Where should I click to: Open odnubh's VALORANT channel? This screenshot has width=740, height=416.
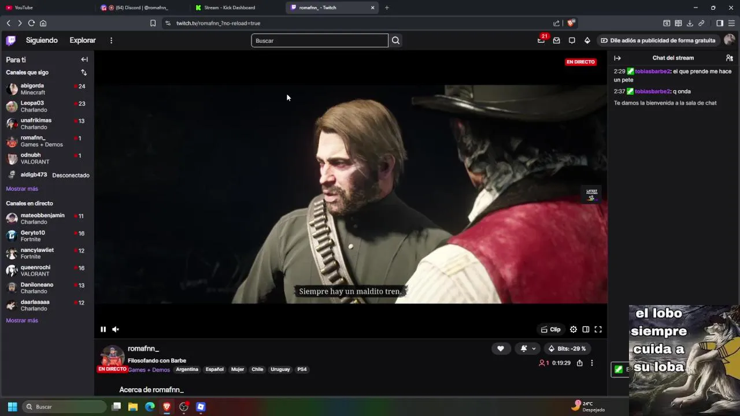[47, 158]
